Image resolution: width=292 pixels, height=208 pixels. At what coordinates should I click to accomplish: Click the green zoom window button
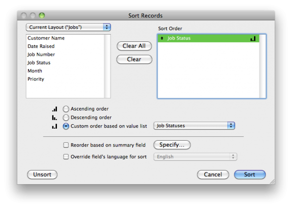[x=42, y=16]
